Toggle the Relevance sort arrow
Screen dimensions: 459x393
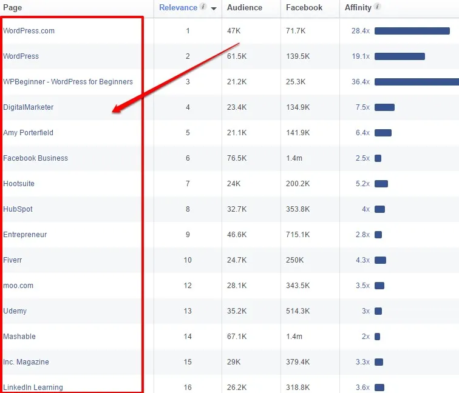tap(214, 8)
